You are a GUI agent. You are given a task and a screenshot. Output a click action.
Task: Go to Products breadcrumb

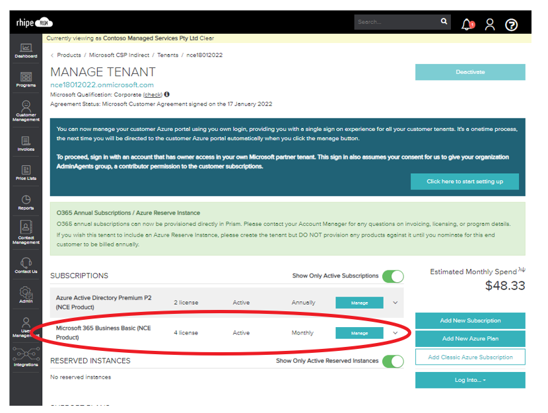tap(69, 55)
